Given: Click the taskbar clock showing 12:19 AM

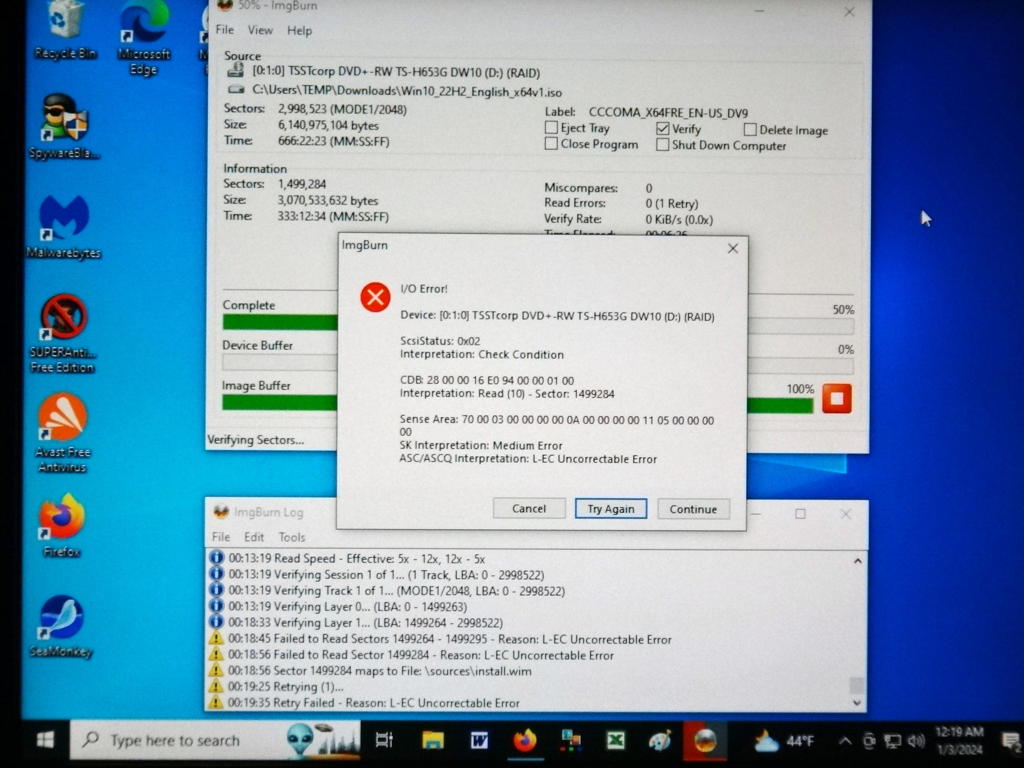Looking at the screenshot, I should tap(960, 741).
